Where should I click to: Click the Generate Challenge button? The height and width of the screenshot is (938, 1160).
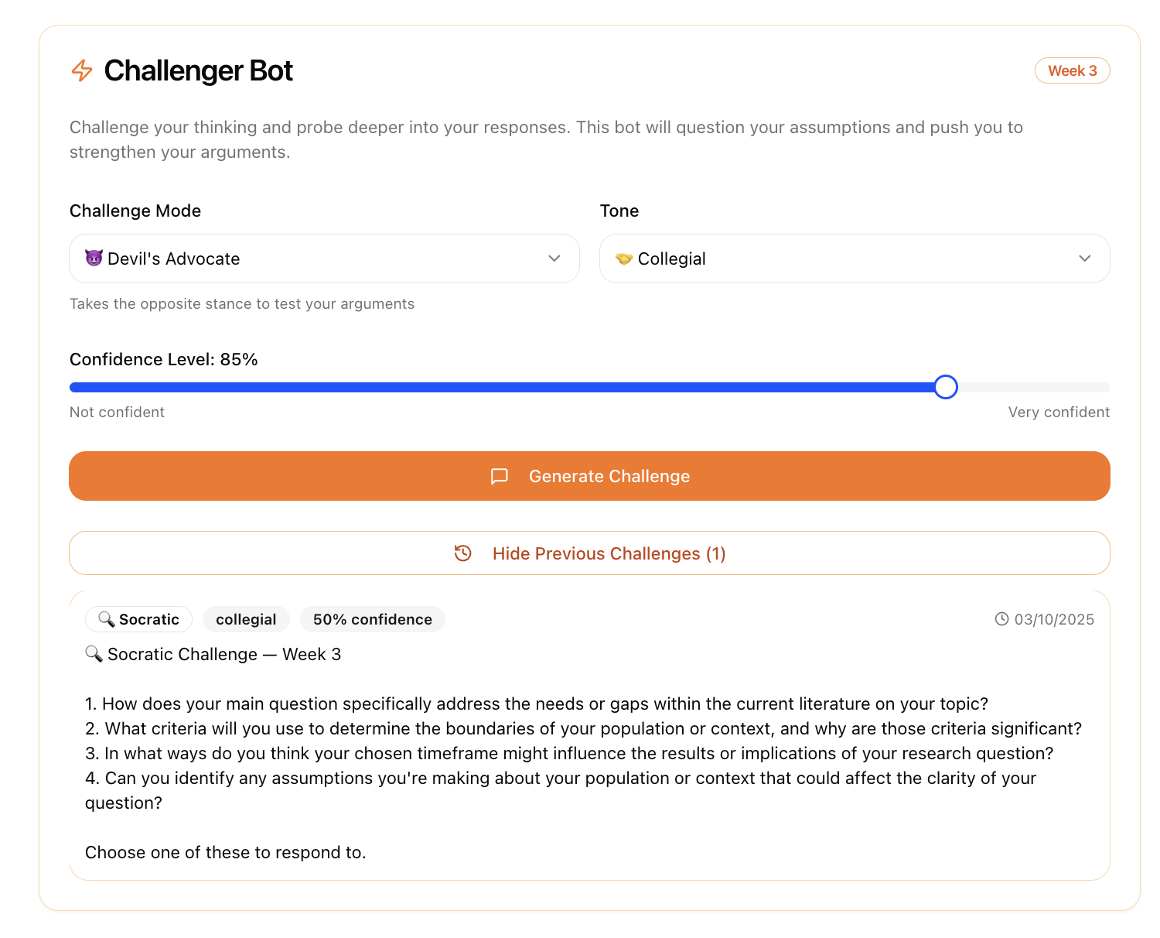(589, 476)
